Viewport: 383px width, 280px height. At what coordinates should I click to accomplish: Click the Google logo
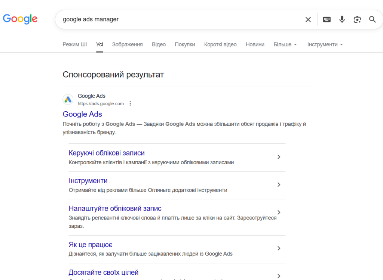[20, 19]
